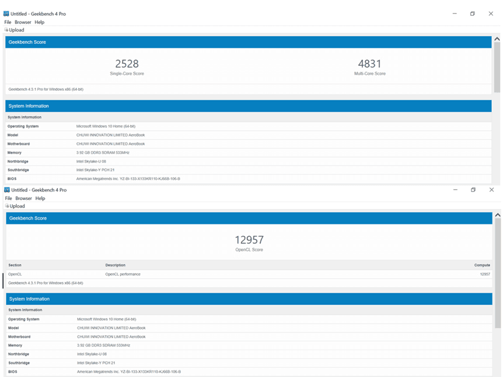Select the Southbridge value in the OpenCL window
The height and width of the screenshot is (377, 503).
(96, 363)
